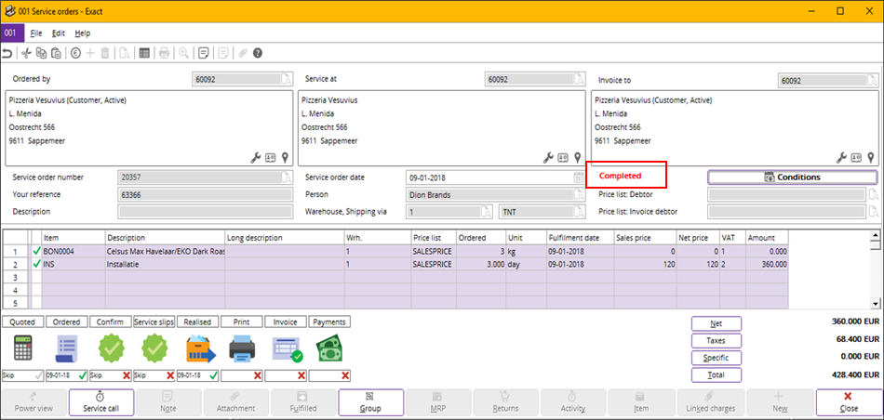This screenshot has height=420, width=884.
Task: Open the lookup beside Price list: Invoice debtor
Action: (x=873, y=212)
